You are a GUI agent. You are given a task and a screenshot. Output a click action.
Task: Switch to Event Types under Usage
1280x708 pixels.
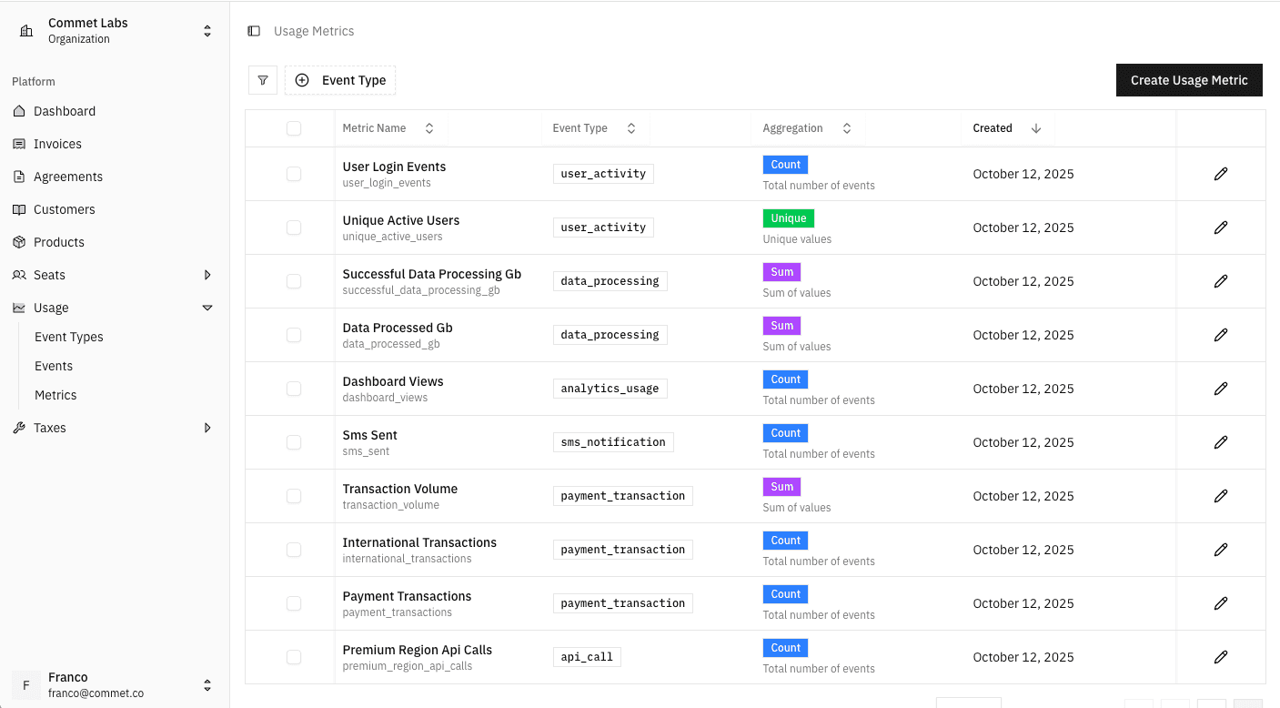click(x=69, y=337)
